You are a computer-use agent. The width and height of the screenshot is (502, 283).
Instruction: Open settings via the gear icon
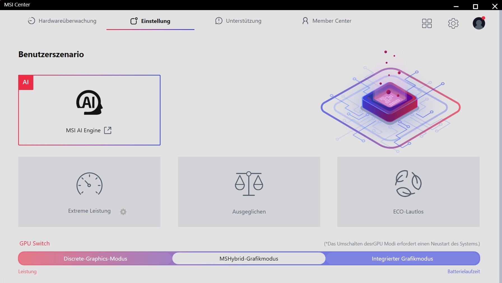[453, 24]
